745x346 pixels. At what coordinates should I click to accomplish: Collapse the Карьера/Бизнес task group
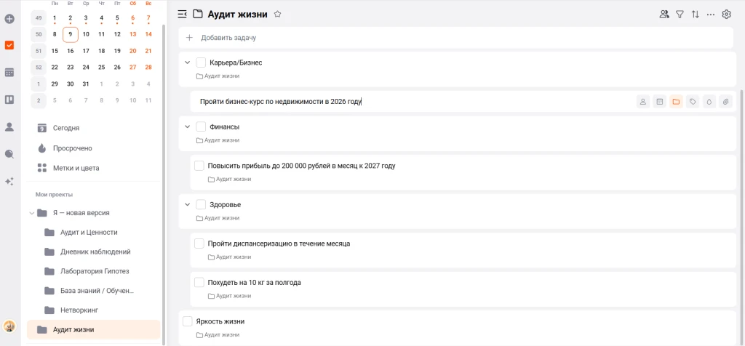coord(187,63)
